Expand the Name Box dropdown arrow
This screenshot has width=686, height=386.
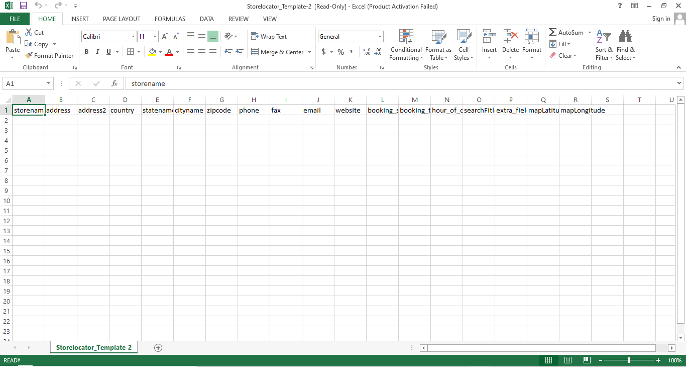[x=48, y=83]
